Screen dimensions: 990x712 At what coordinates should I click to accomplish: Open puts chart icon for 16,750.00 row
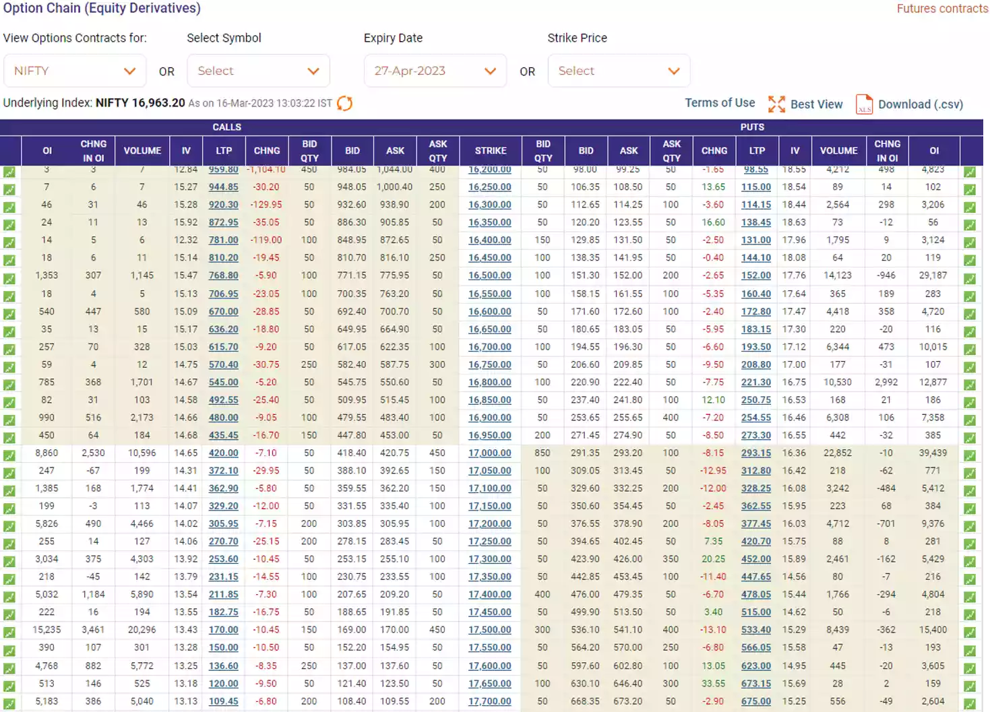click(x=970, y=367)
